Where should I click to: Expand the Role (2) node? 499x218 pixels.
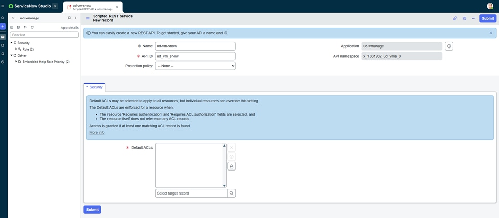point(16,49)
